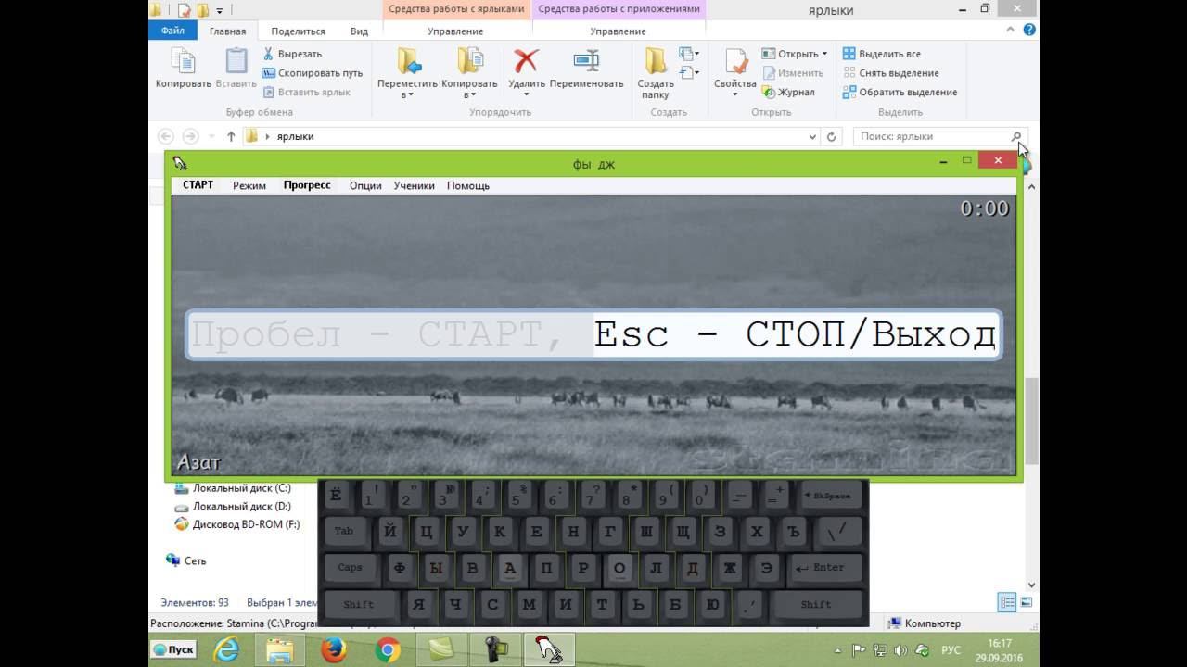The image size is (1187, 667).
Task: Click the Copy (Копировать) ribbon icon
Action: click(184, 69)
